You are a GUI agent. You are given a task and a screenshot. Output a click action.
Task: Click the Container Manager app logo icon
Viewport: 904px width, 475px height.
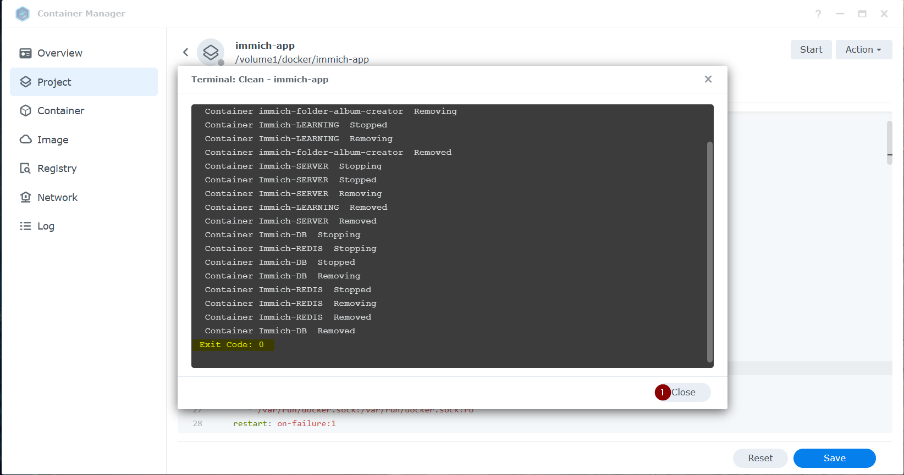(x=23, y=14)
